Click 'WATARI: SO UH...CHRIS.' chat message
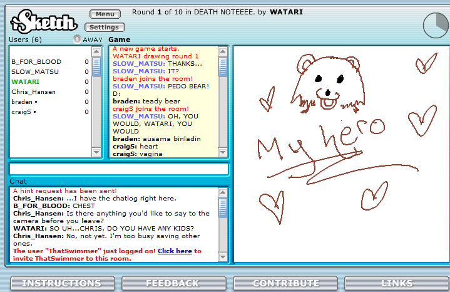Screen dimensions: 450x292 (x=104, y=229)
